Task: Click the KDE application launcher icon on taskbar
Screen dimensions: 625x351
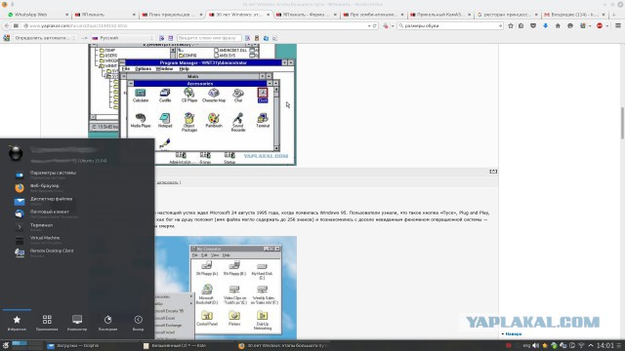Action: point(5,345)
